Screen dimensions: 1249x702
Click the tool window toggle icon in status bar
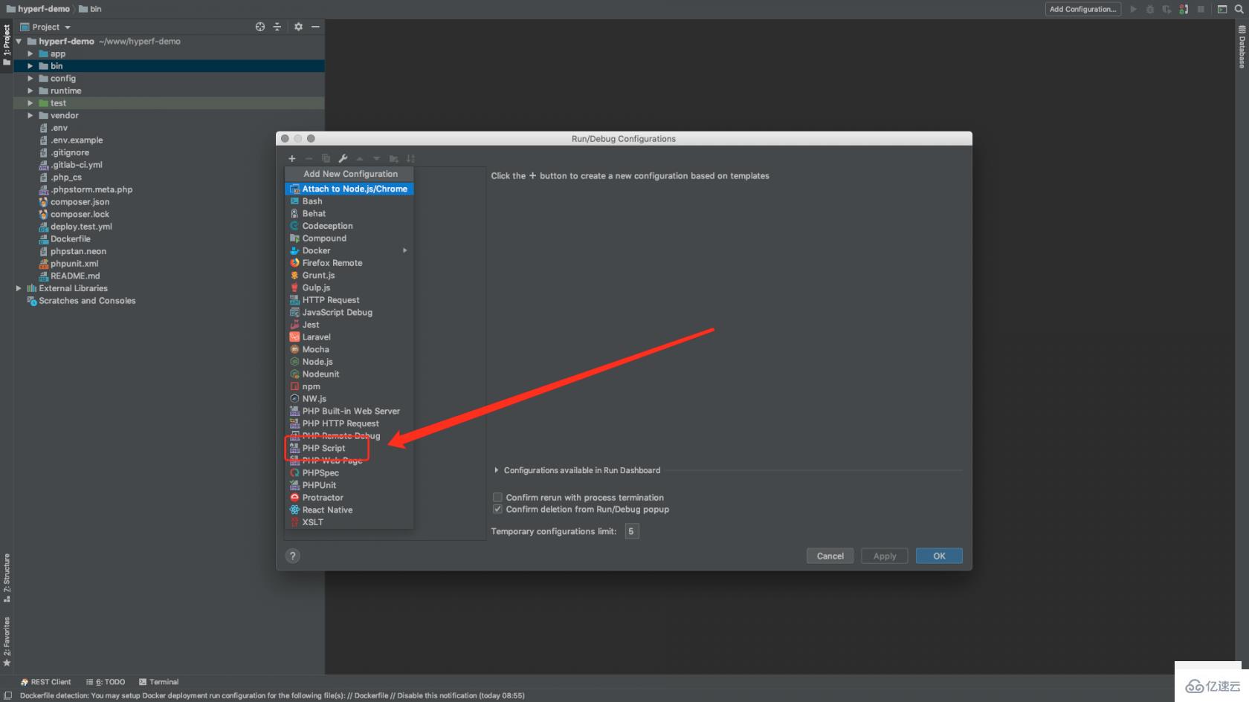tap(8, 695)
